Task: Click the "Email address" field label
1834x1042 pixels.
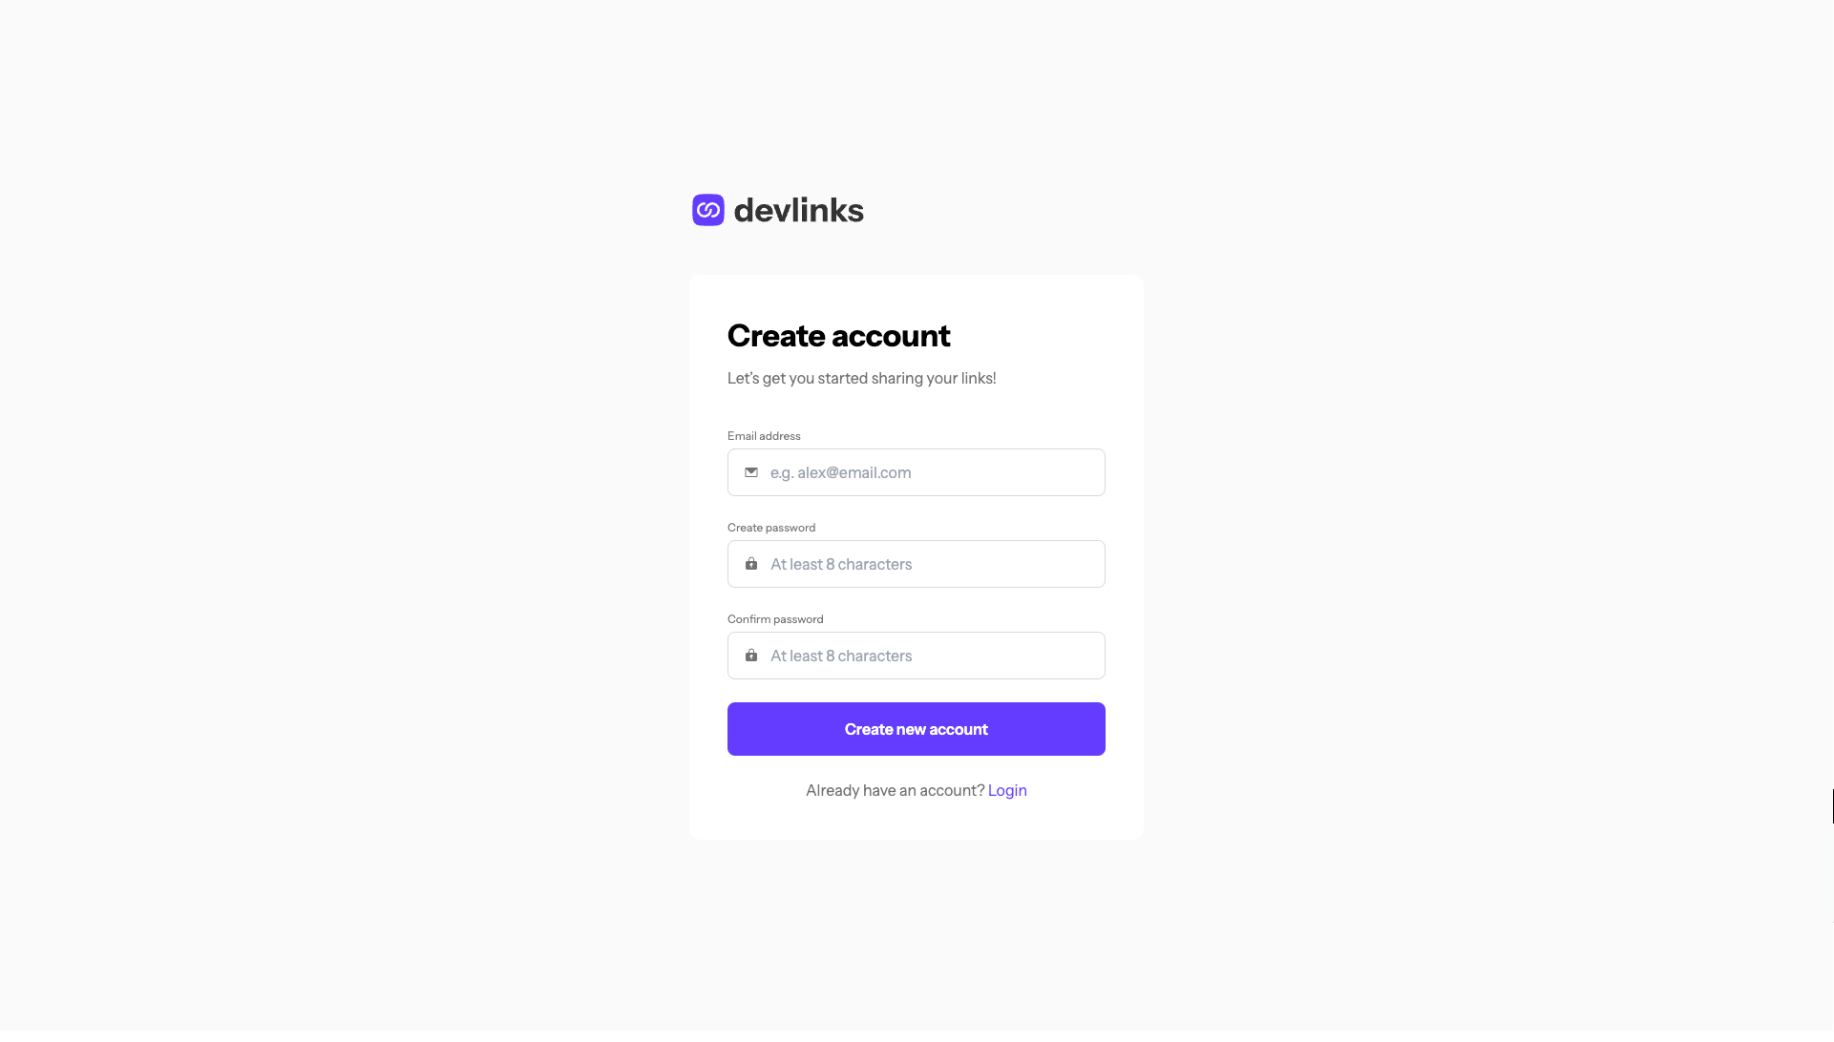Action: click(764, 436)
